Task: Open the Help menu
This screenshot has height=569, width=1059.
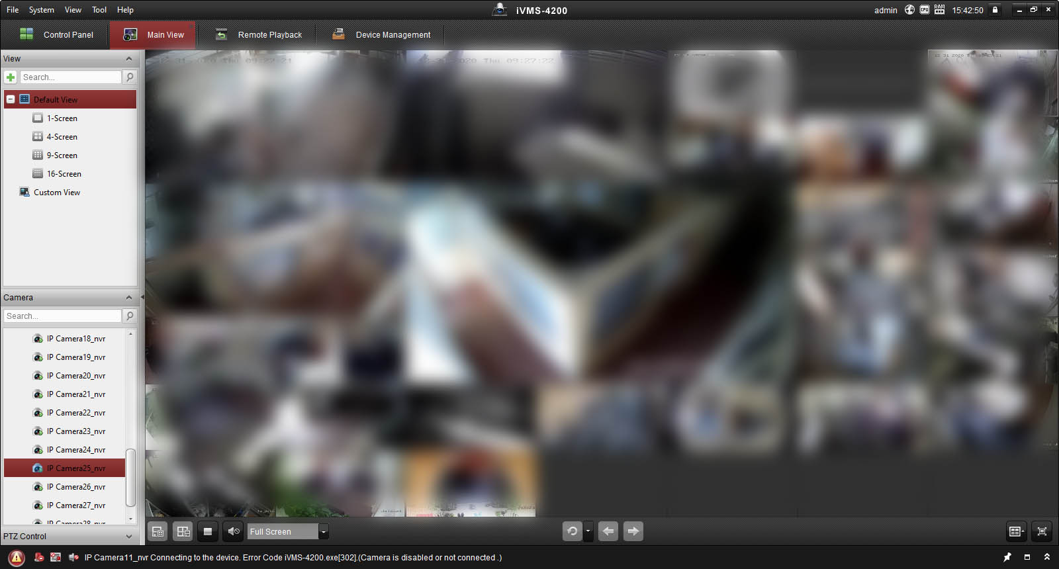Action: (x=125, y=10)
